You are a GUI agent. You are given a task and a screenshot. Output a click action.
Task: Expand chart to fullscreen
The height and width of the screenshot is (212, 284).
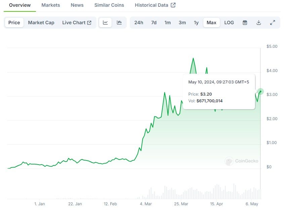[x=273, y=23]
